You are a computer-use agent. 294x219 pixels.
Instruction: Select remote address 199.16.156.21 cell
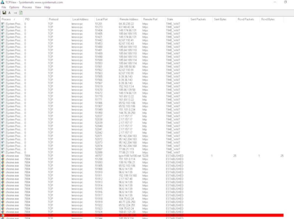127,162
